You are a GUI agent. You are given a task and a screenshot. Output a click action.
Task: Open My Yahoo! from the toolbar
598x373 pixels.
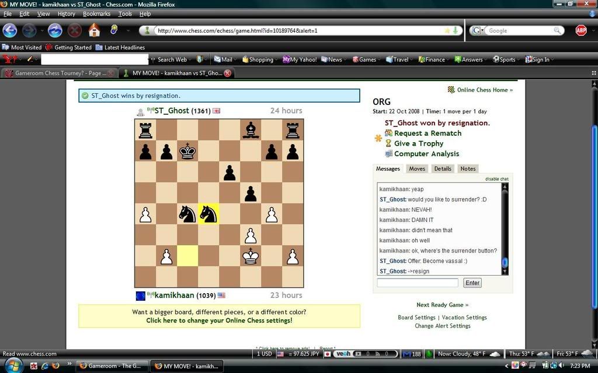click(300, 59)
